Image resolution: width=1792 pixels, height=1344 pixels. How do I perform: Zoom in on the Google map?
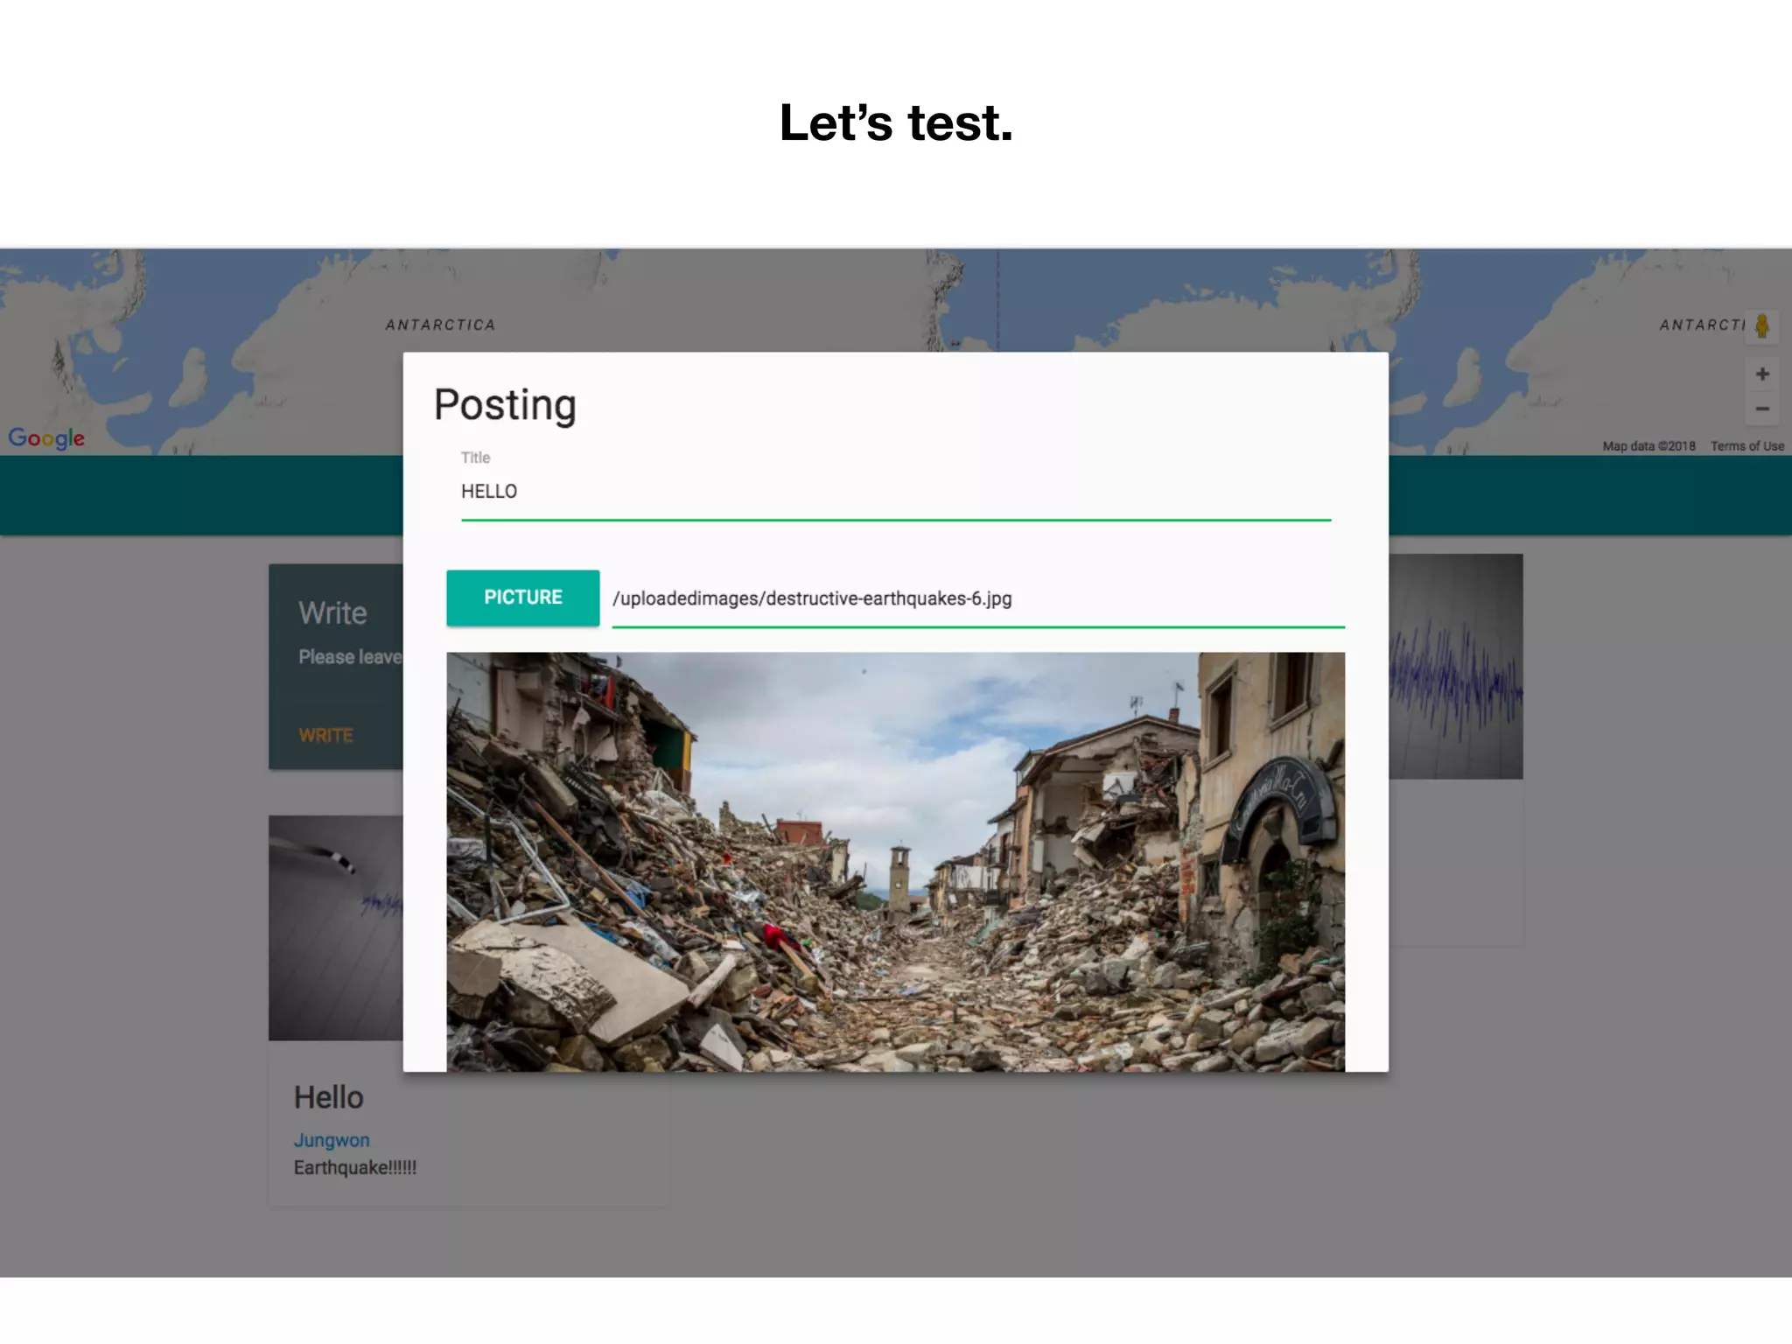coord(1762,374)
